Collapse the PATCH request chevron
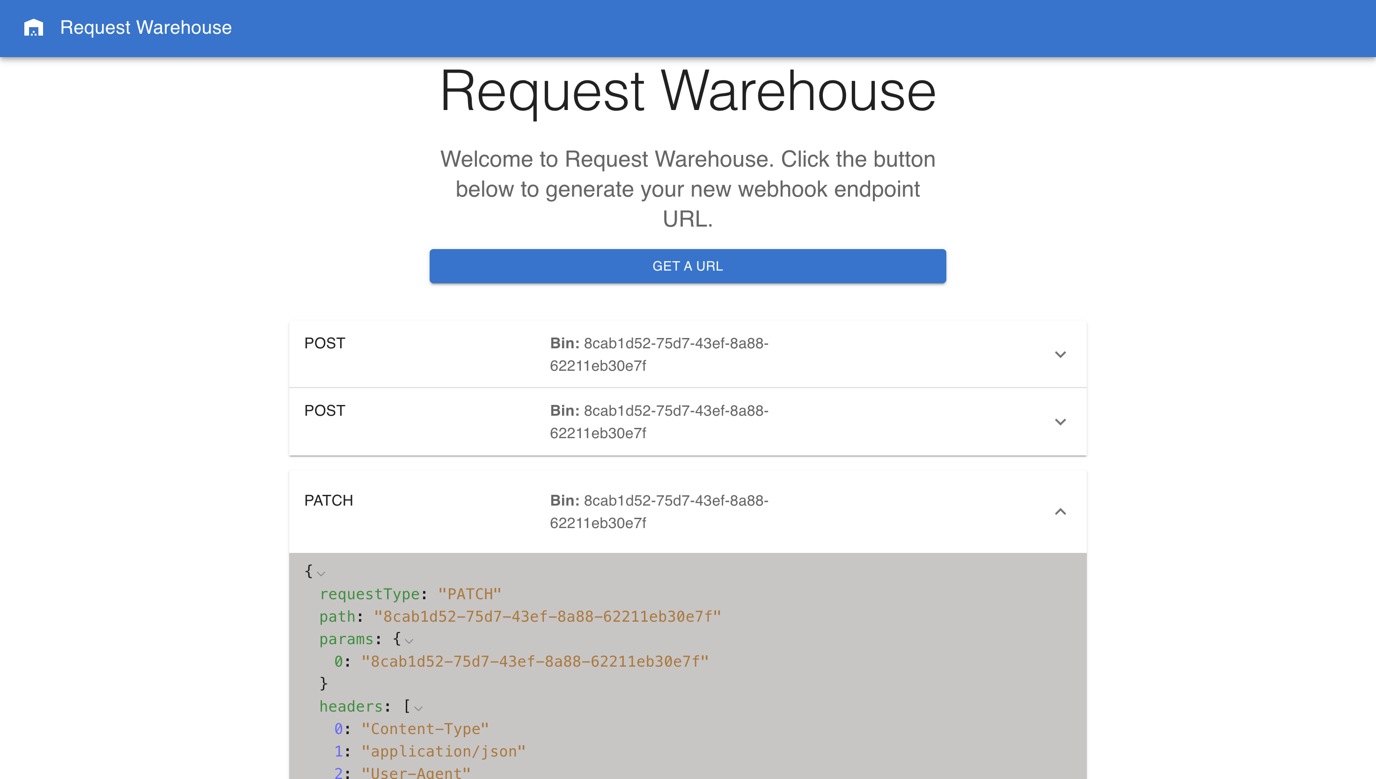The image size is (1376, 779). pyautogui.click(x=1060, y=512)
